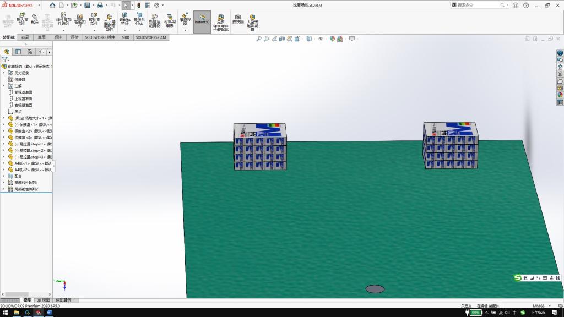564x317 pixels.
Task: Click the 材料明细表 bill of materials icon
Action: 170,21
